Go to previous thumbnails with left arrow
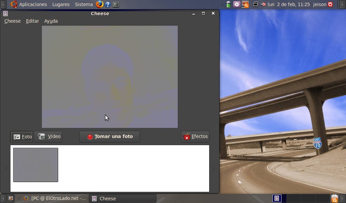 [6, 168]
